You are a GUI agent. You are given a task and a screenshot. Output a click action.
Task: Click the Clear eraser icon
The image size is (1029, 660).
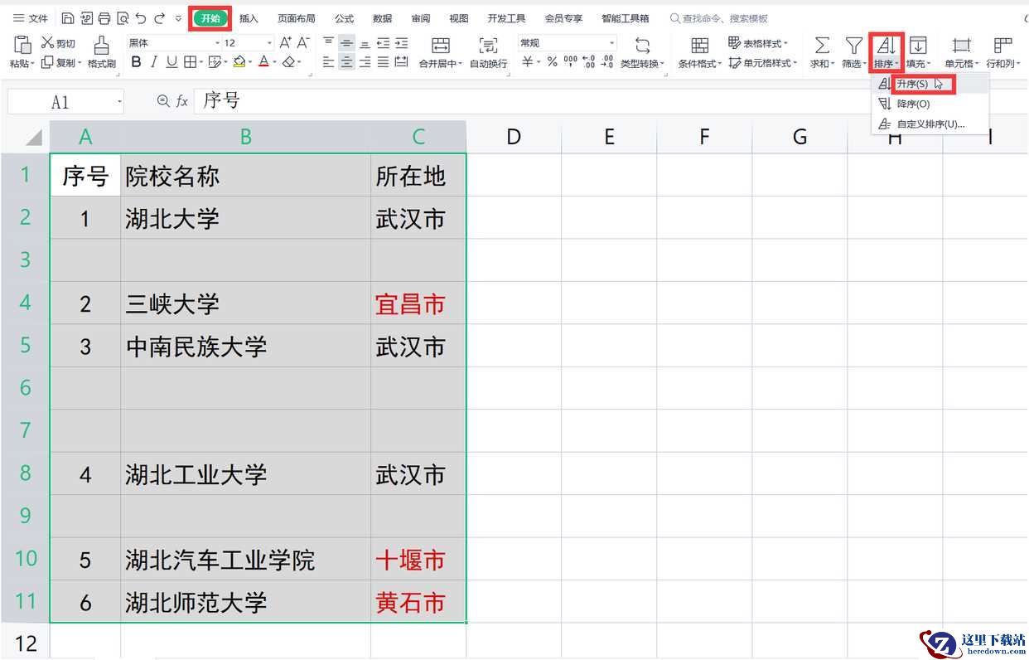[x=287, y=62]
